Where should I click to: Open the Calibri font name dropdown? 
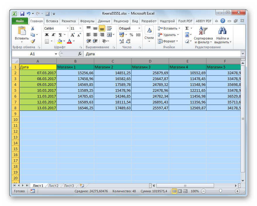pos(67,28)
